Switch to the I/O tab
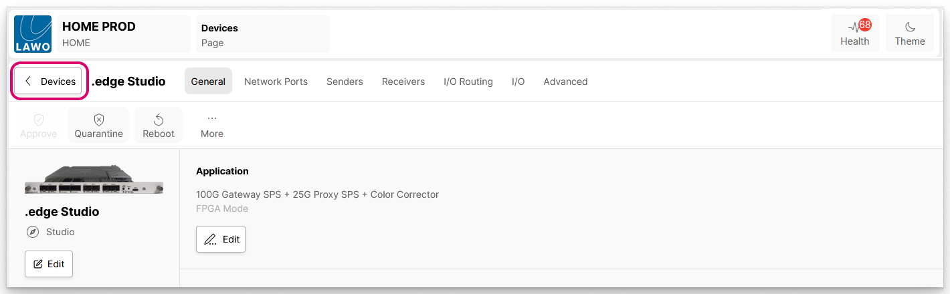 (x=518, y=82)
